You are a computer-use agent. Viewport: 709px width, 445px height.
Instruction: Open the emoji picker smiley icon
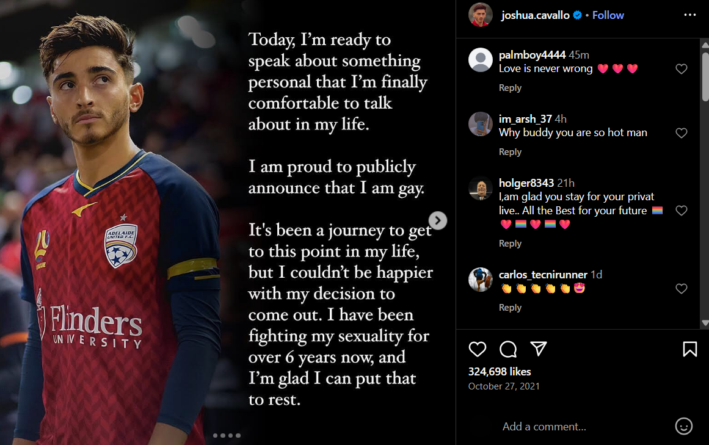[x=684, y=426]
